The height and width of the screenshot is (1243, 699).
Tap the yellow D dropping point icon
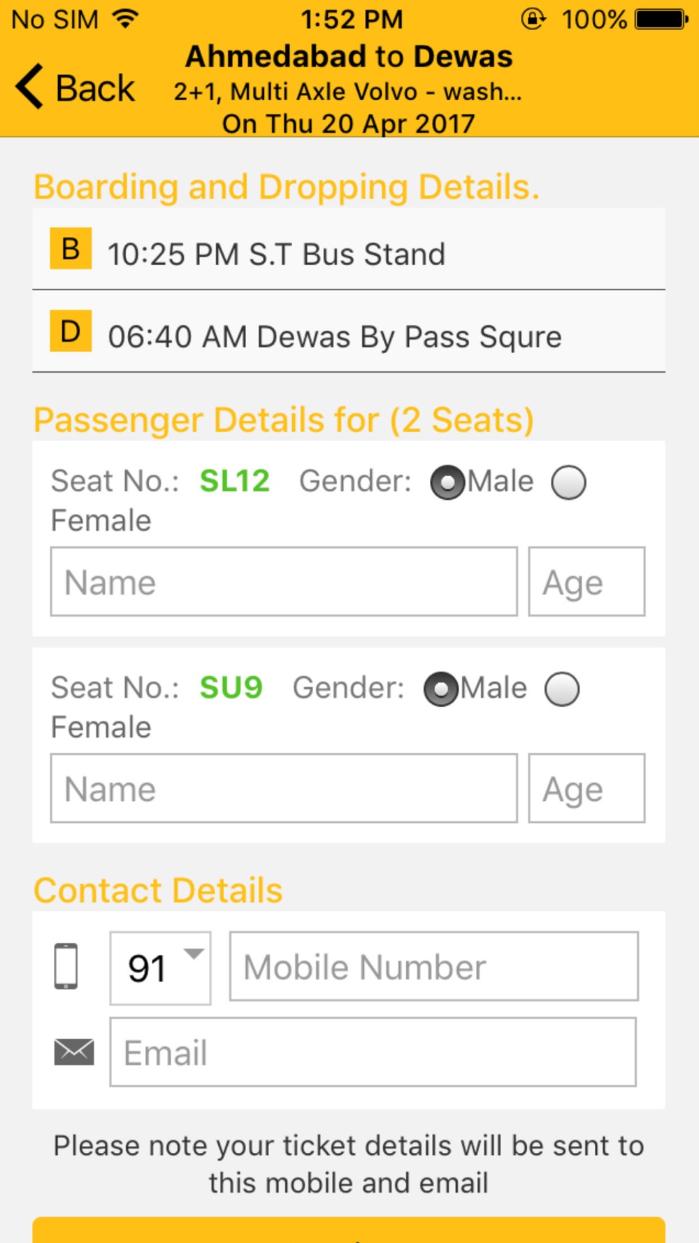71,331
